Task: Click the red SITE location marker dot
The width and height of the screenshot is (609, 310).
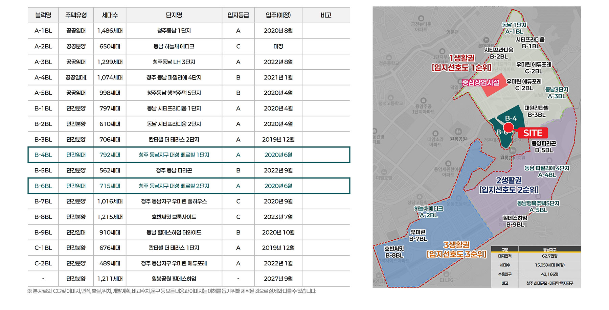Action: [x=509, y=127]
